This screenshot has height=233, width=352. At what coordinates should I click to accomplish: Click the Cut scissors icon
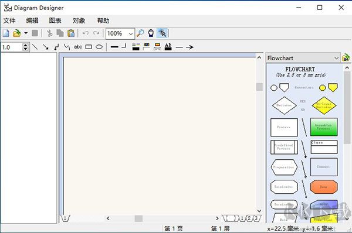(x=49, y=33)
